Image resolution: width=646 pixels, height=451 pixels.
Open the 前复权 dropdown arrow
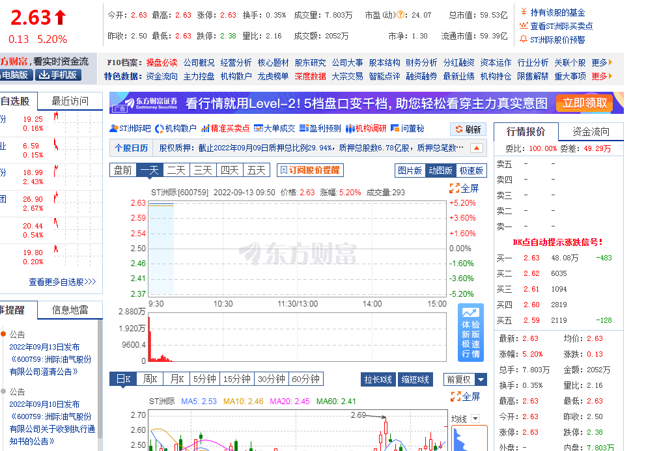(481, 379)
